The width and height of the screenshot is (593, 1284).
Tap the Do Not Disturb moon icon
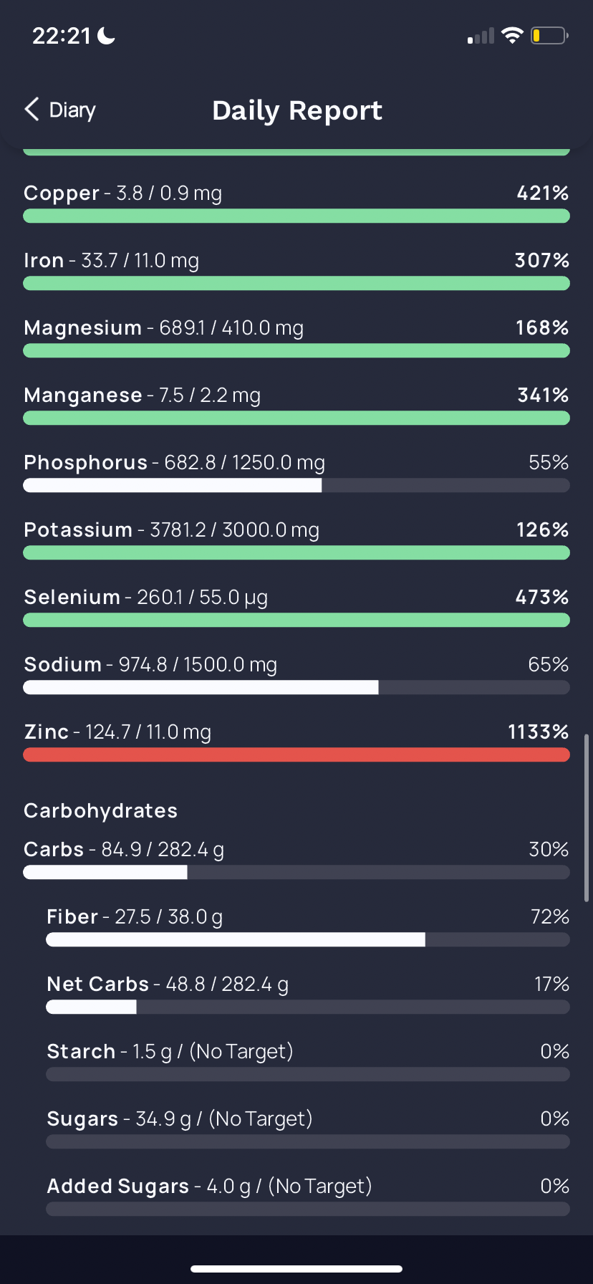click(106, 35)
